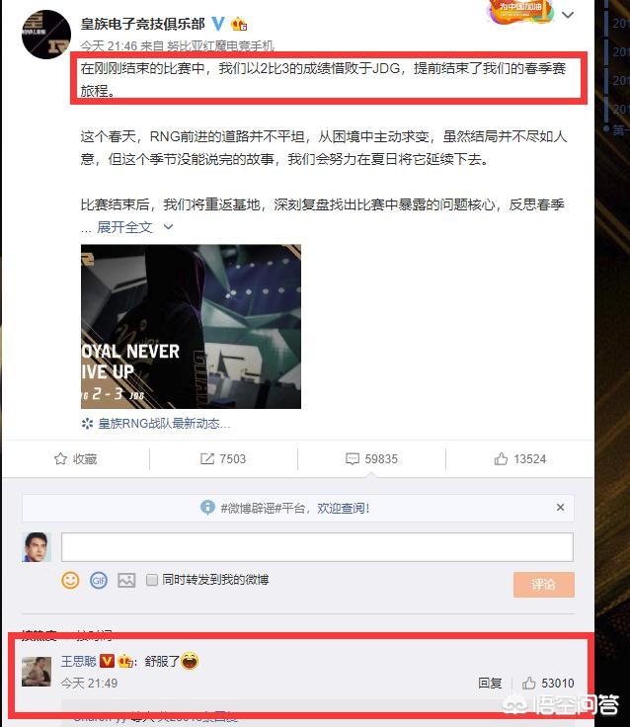
Task: Click the comment text input box
Action: click(x=317, y=547)
